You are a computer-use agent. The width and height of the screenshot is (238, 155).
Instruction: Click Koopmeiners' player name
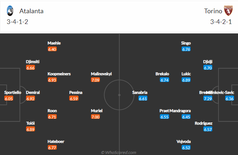pyautogui.click(x=59, y=74)
